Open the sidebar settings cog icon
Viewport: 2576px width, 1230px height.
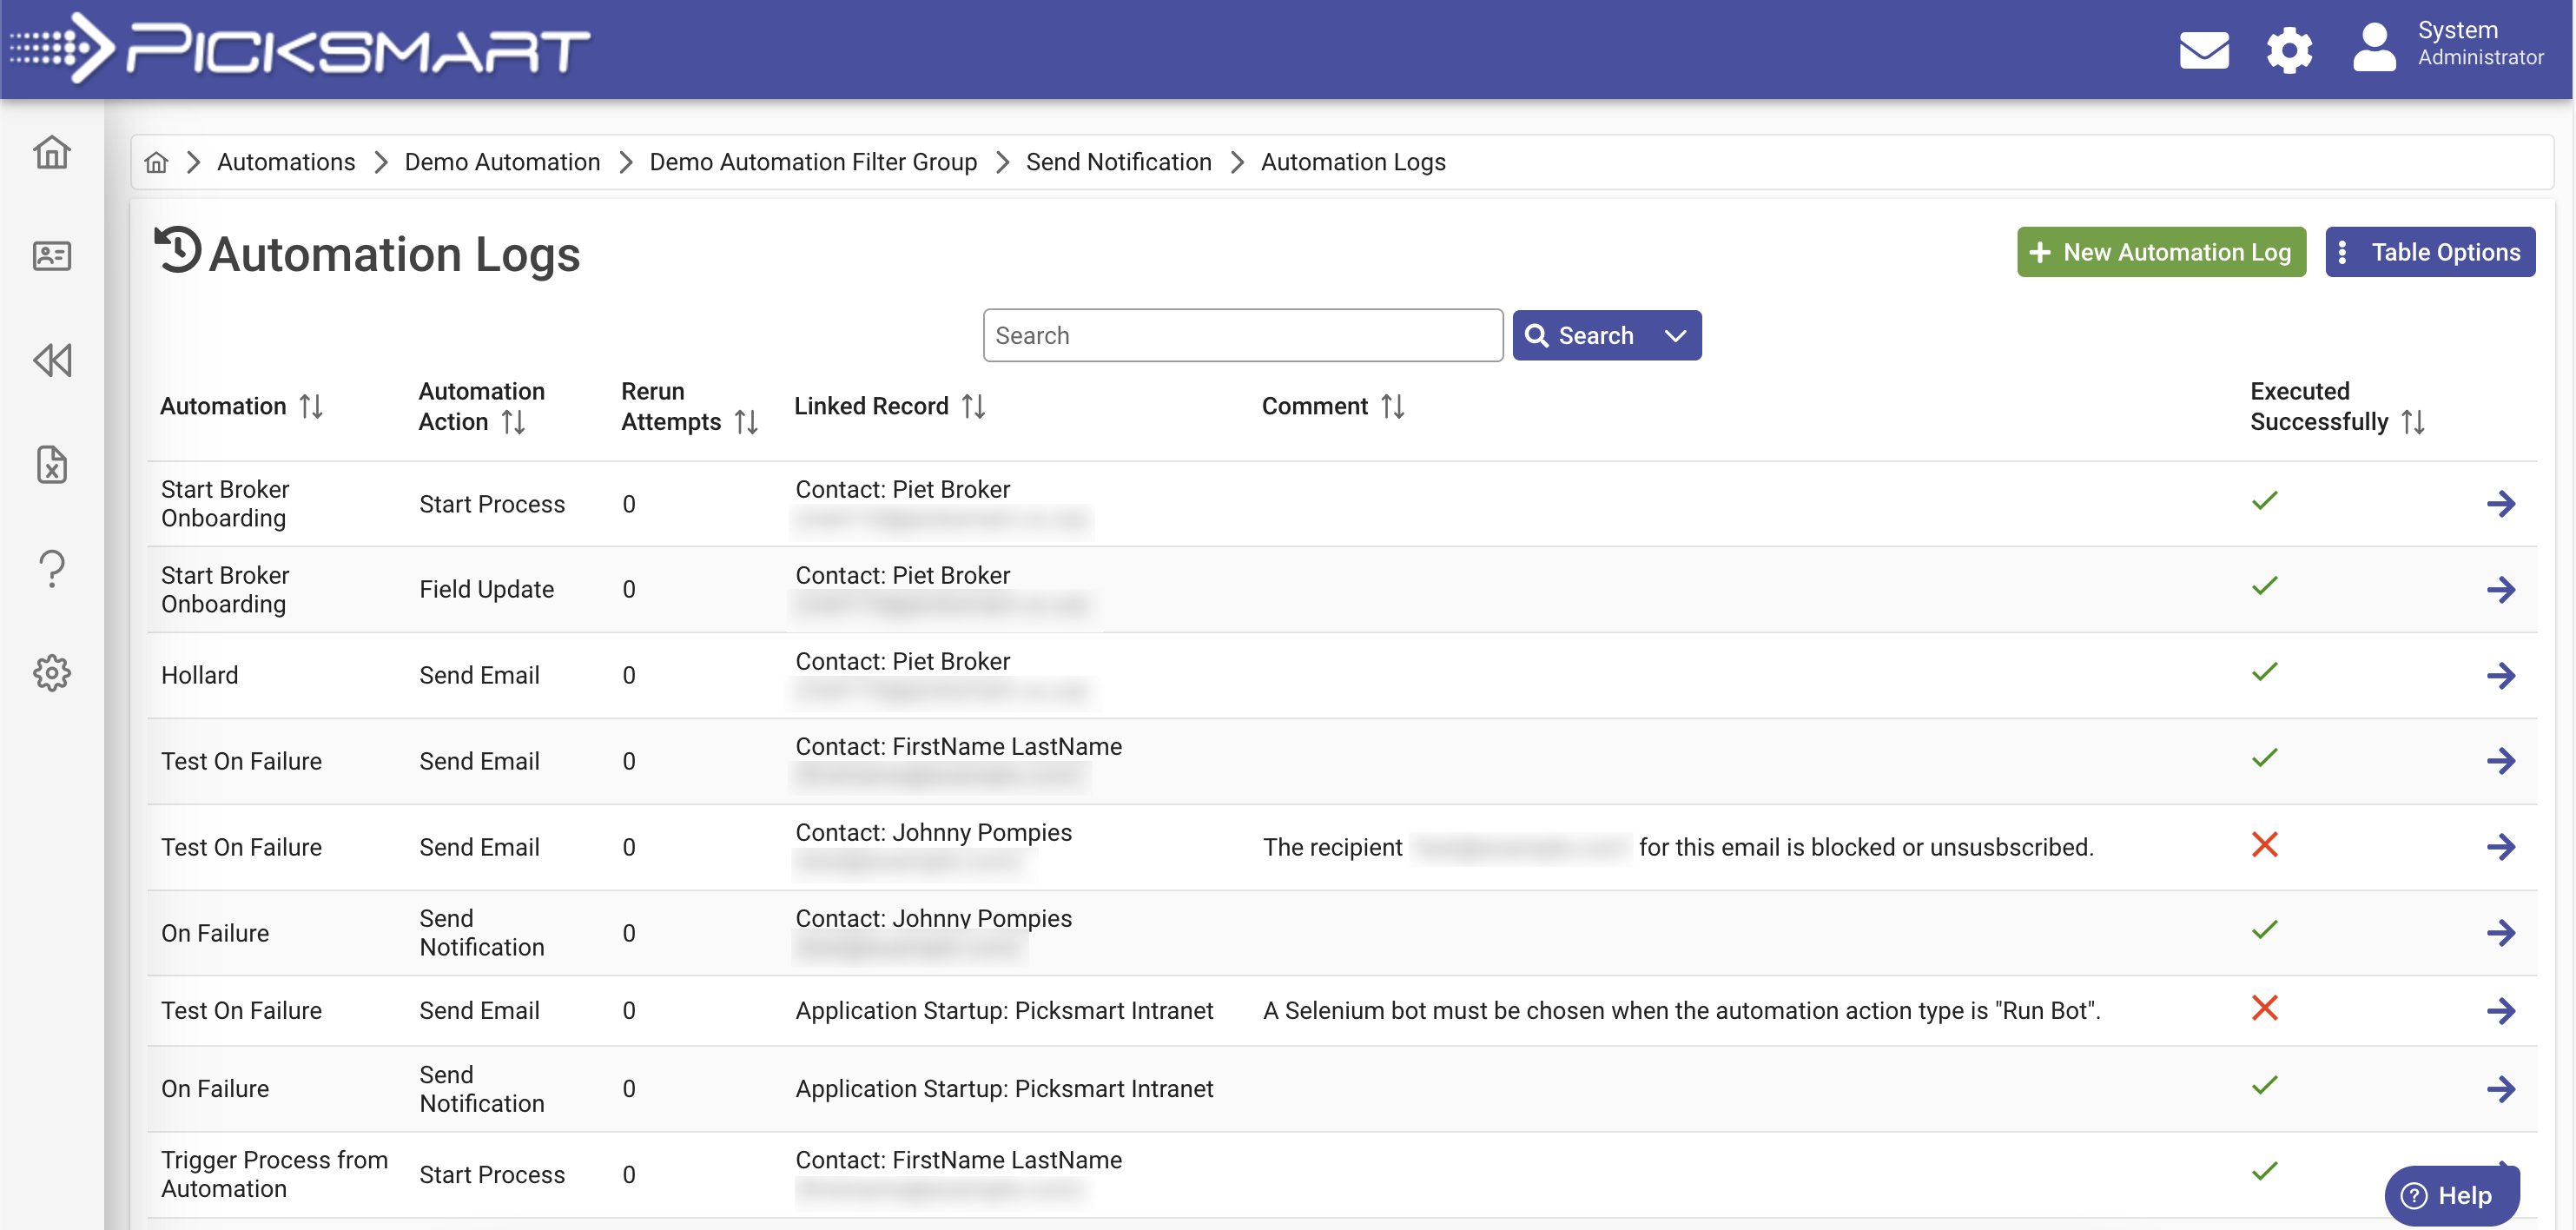52,672
